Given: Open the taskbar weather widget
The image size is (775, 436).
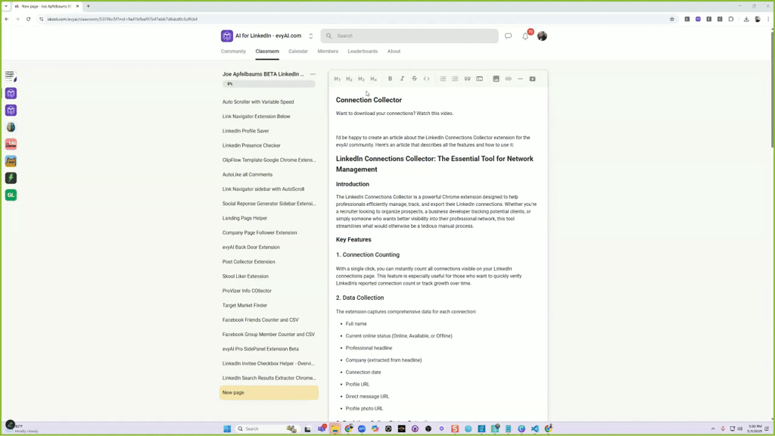Looking at the screenshot, I should [20, 428].
